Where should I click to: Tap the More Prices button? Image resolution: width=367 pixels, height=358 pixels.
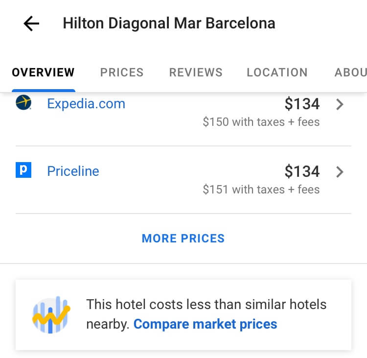pyautogui.click(x=183, y=239)
